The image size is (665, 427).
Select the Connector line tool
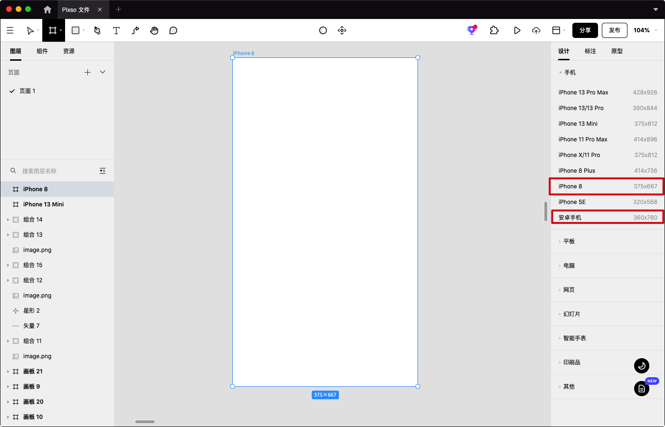tap(135, 30)
